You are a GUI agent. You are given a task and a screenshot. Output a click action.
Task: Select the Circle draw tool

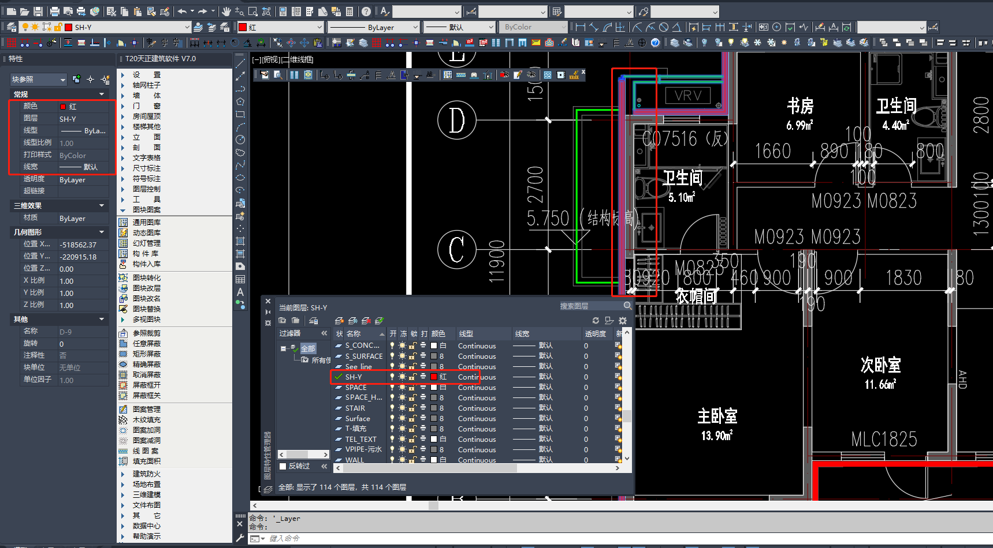tap(240, 140)
